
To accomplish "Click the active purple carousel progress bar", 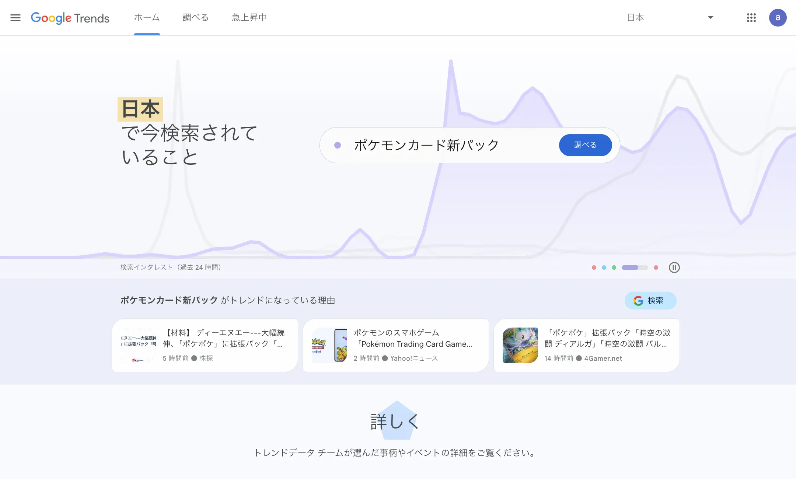I will pyautogui.click(x=635, y=268).
